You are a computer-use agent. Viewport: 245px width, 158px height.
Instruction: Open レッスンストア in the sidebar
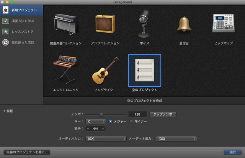(x=21, y=32)
